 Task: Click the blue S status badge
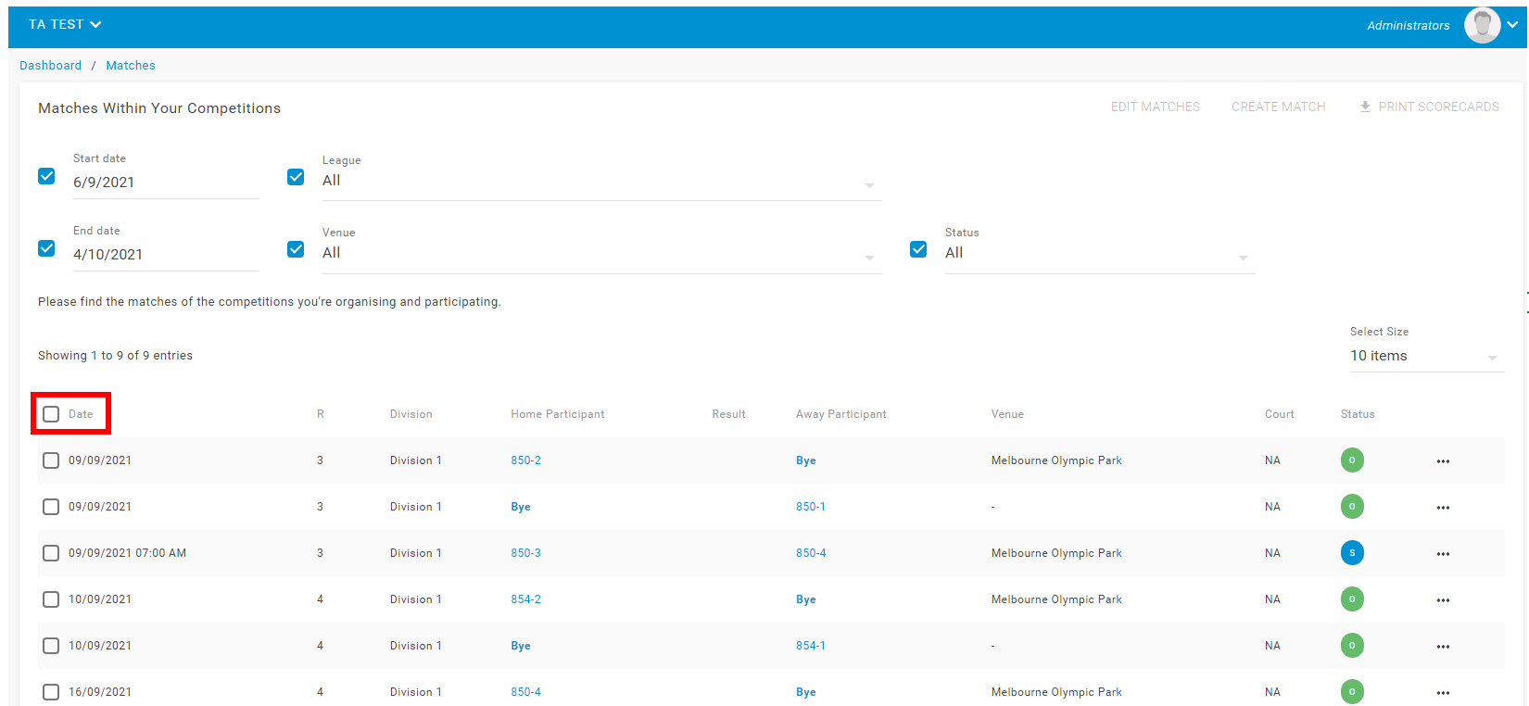[x=1352, y=553]
